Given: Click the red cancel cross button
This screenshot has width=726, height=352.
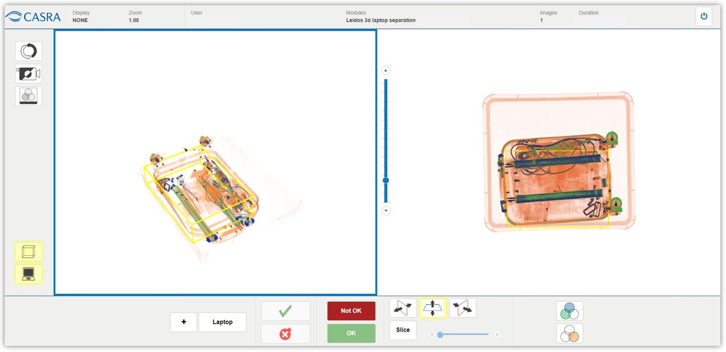Looking at the screenshot, I should tap(285, 334).
